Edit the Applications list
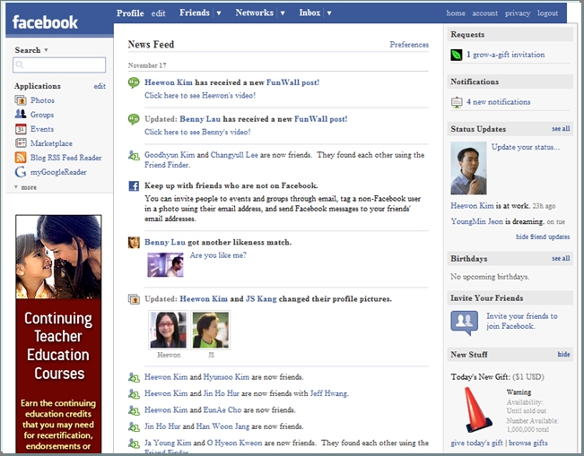 click(100, 86)
